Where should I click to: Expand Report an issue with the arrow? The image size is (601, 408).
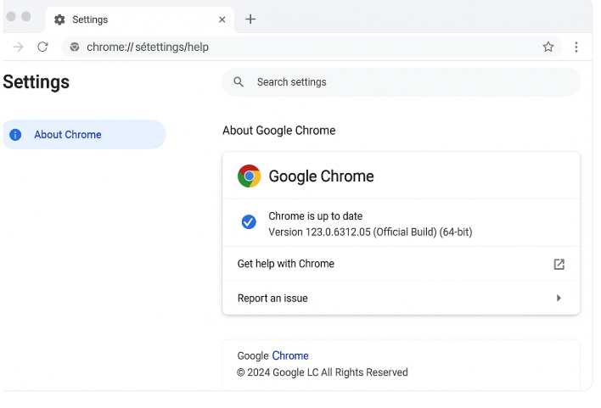pos(559,298)
